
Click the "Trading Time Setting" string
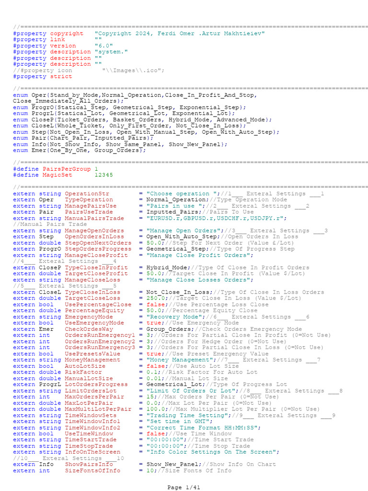tap(187, 416)
